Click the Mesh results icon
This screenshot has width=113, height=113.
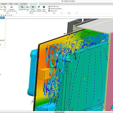(x=28, y=7)
